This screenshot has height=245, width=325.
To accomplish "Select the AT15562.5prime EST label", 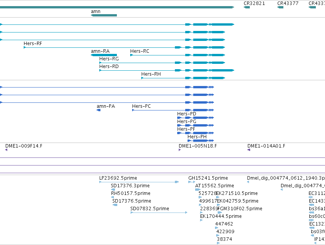I will click(x=215, y=186).
